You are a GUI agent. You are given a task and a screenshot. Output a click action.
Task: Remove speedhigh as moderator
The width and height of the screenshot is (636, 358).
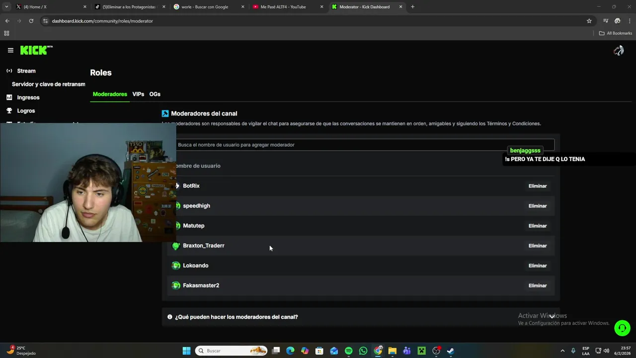pos(538,206)
